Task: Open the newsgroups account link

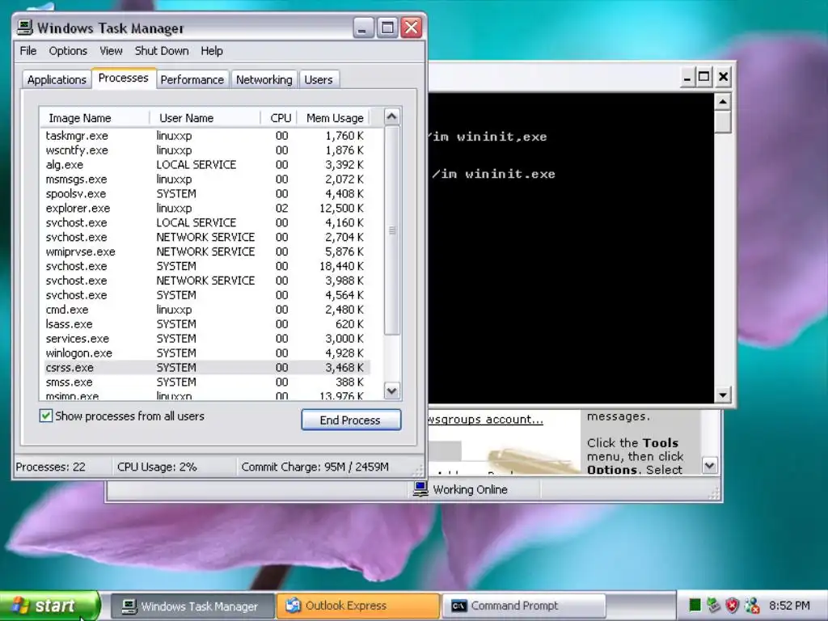Action: (485, 420)
